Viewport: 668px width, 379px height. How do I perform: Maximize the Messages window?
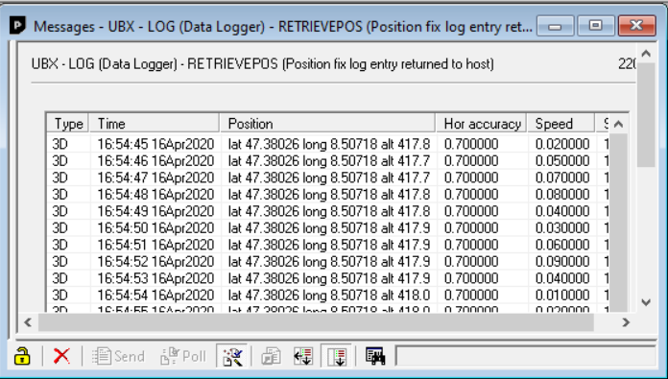[595, 26]
